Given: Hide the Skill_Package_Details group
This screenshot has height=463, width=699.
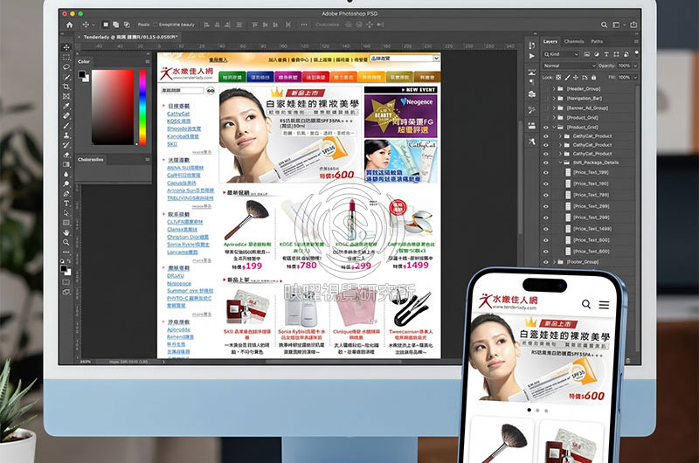Looking at the screenshot, I should (x=545, y=162).
